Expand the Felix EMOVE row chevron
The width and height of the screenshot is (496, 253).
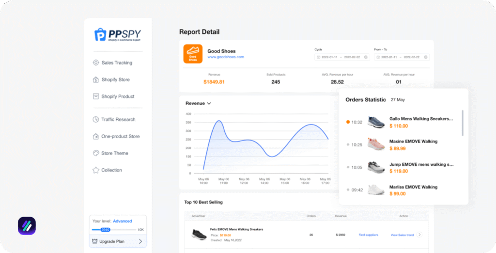point(419,235)
